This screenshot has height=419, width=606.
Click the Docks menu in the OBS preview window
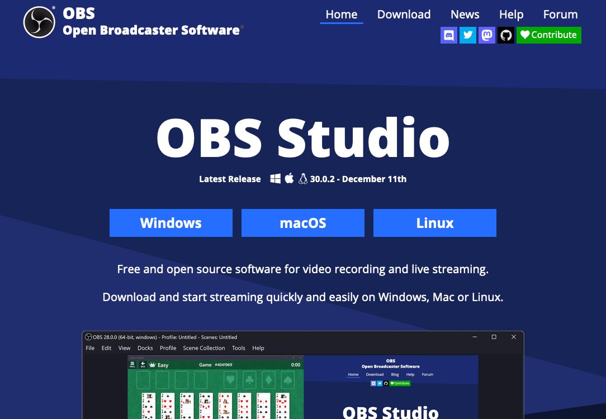[145, 348]
